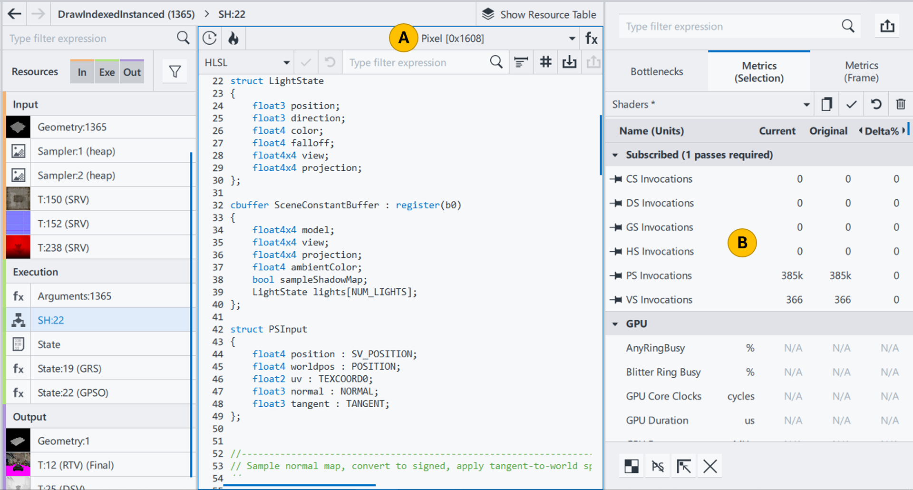Screen dimensions: 913x490
Task: Collapse the Subscribed metrics group
Action: [x=615, y=155]
